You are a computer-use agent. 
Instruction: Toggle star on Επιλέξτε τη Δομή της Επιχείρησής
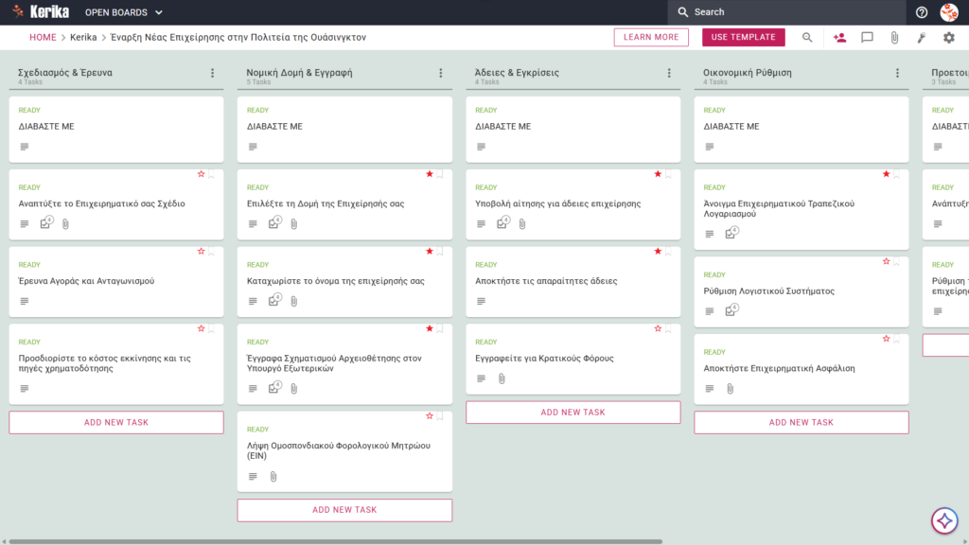tap(430, 174)
